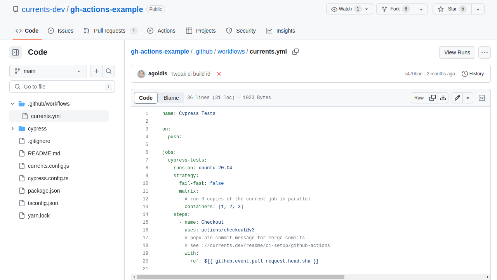Collapse the .github/workflows folder chevron
Viewport: 497px width, 280px height.
12,104
